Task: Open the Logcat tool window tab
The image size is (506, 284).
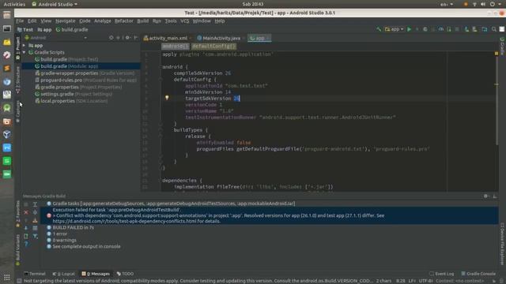Action: 63,274
